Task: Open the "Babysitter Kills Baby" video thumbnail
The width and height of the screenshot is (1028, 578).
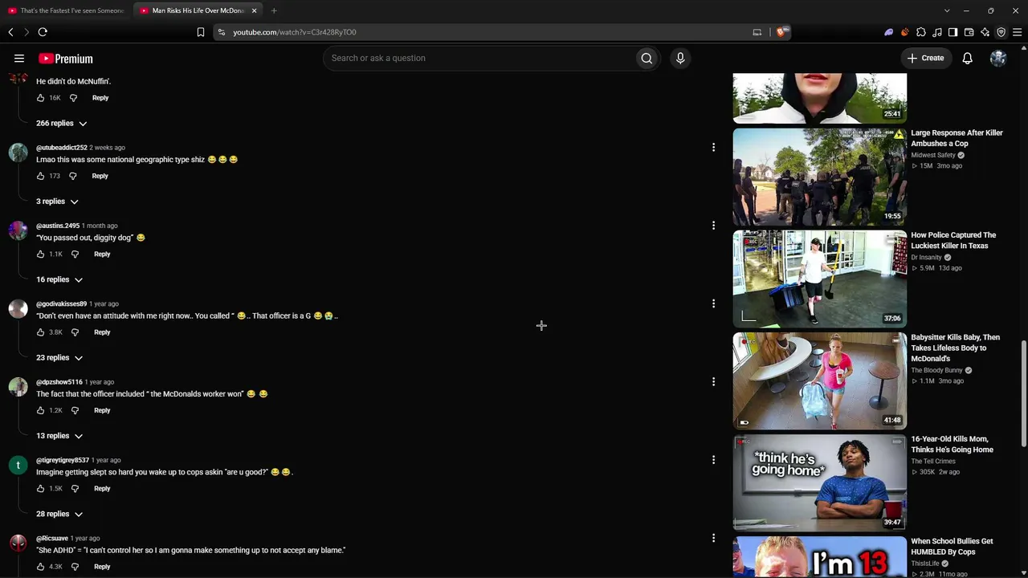Action: pos(819,381)
